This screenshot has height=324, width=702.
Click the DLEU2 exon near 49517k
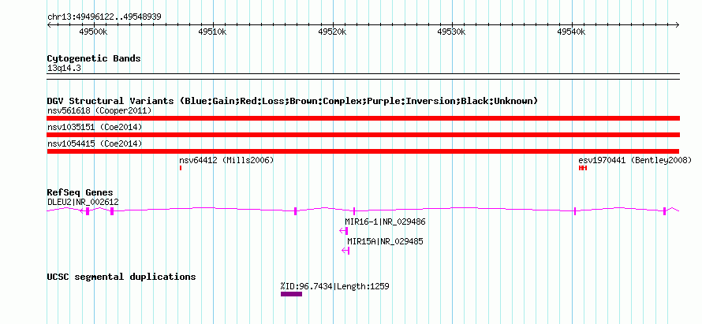(x=296, y=211)
